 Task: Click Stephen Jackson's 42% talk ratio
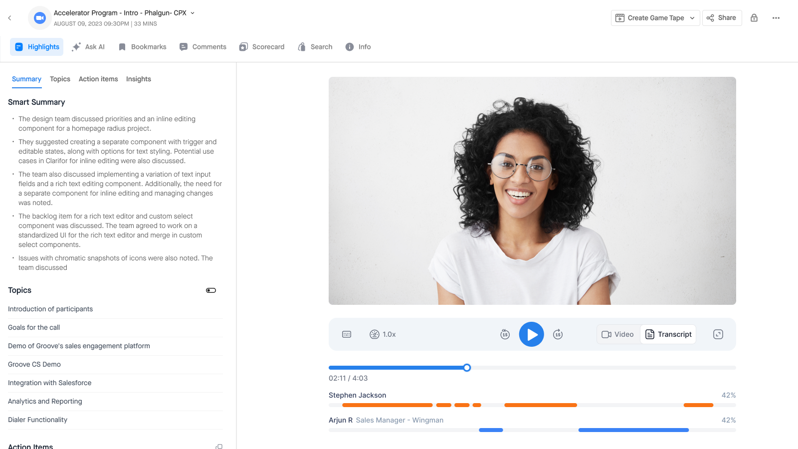click(729, 395)
